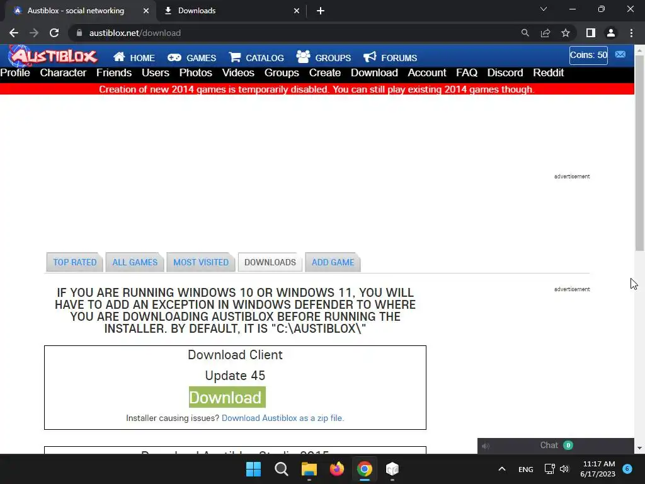Open the Users menu item
This screenshot has height=484, width=645.
point(156,73)
